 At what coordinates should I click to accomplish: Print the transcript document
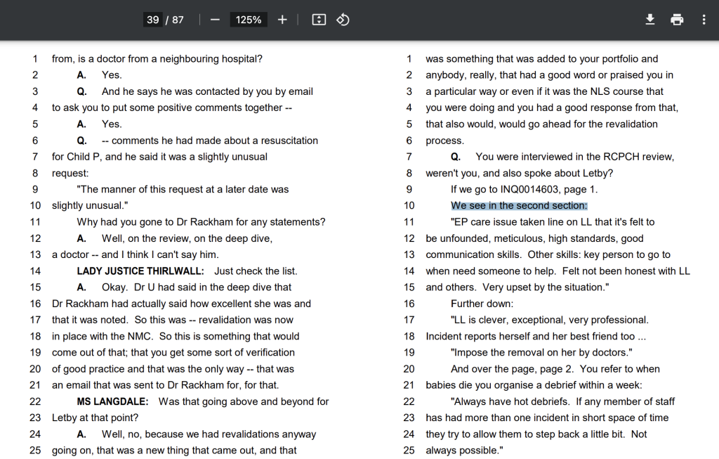pyautogui.click(x=677, y=20)
